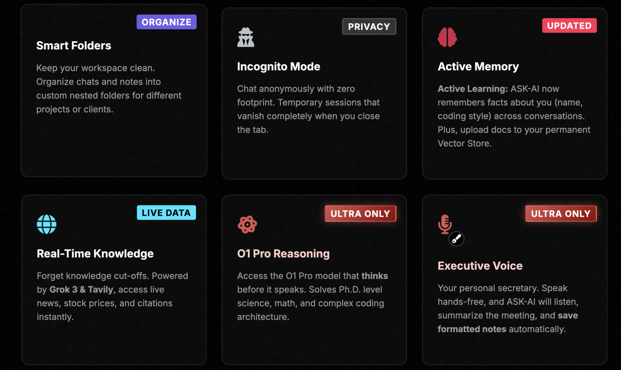Click the microphone icon for Executive Voice
The image size is (621, 370).
coord(445,223)
